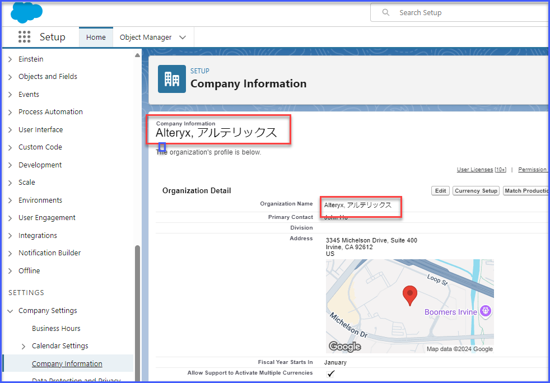Expand Calendar Settings subsection
Image resolution: width=550 pixels, height=383 pixels.
pyautogui.click(x=24, y=347)
